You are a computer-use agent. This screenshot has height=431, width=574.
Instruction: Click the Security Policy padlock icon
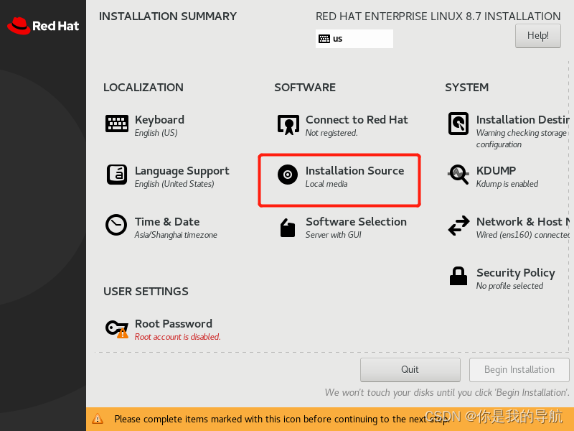458,276
